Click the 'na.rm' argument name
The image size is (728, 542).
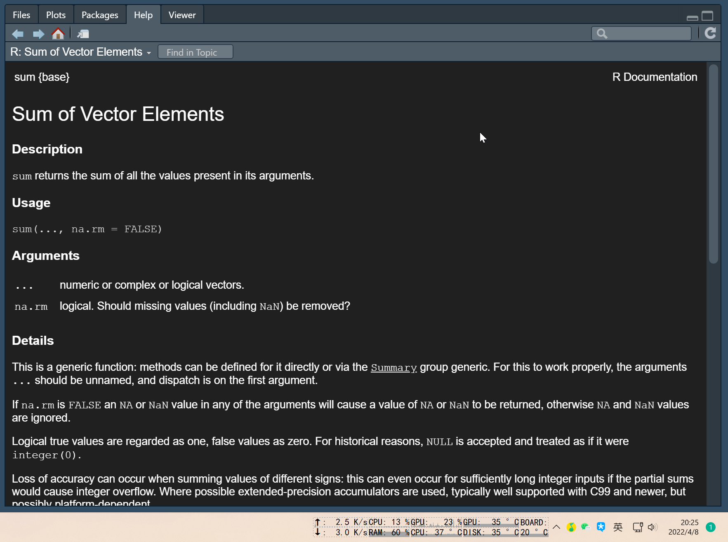click(31, 306)
